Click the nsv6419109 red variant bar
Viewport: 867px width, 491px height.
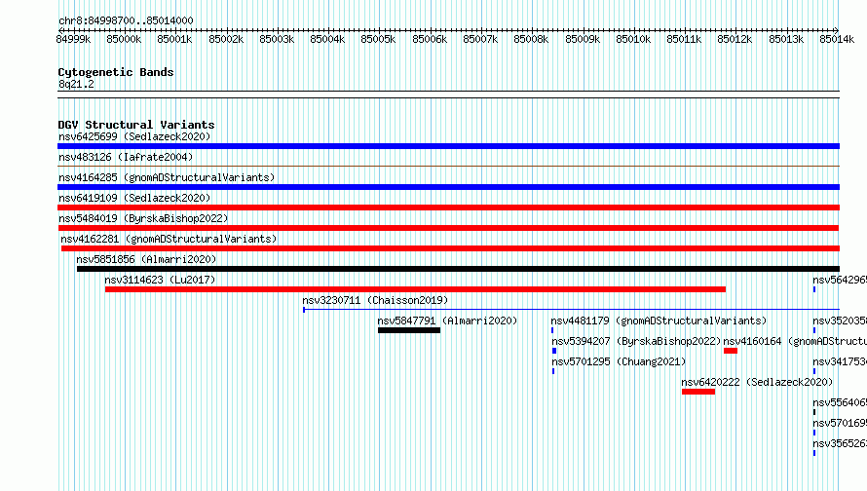click(448, 208)
